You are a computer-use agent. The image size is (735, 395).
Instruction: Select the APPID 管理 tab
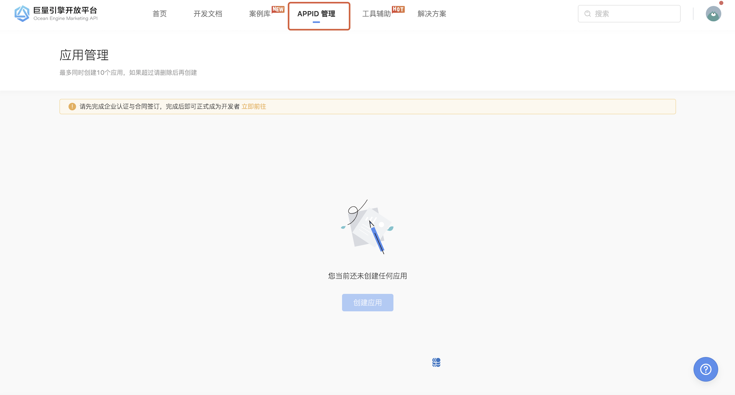tap(316, 14)
